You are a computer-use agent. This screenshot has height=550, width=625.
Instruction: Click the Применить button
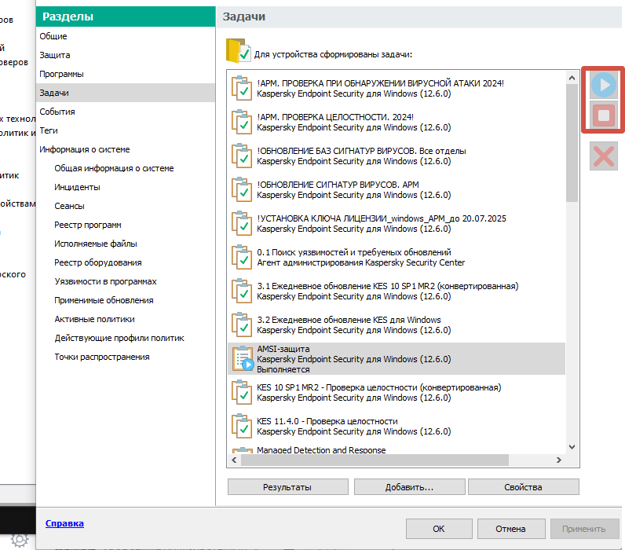pyautogui.click(x=584, y=529)
